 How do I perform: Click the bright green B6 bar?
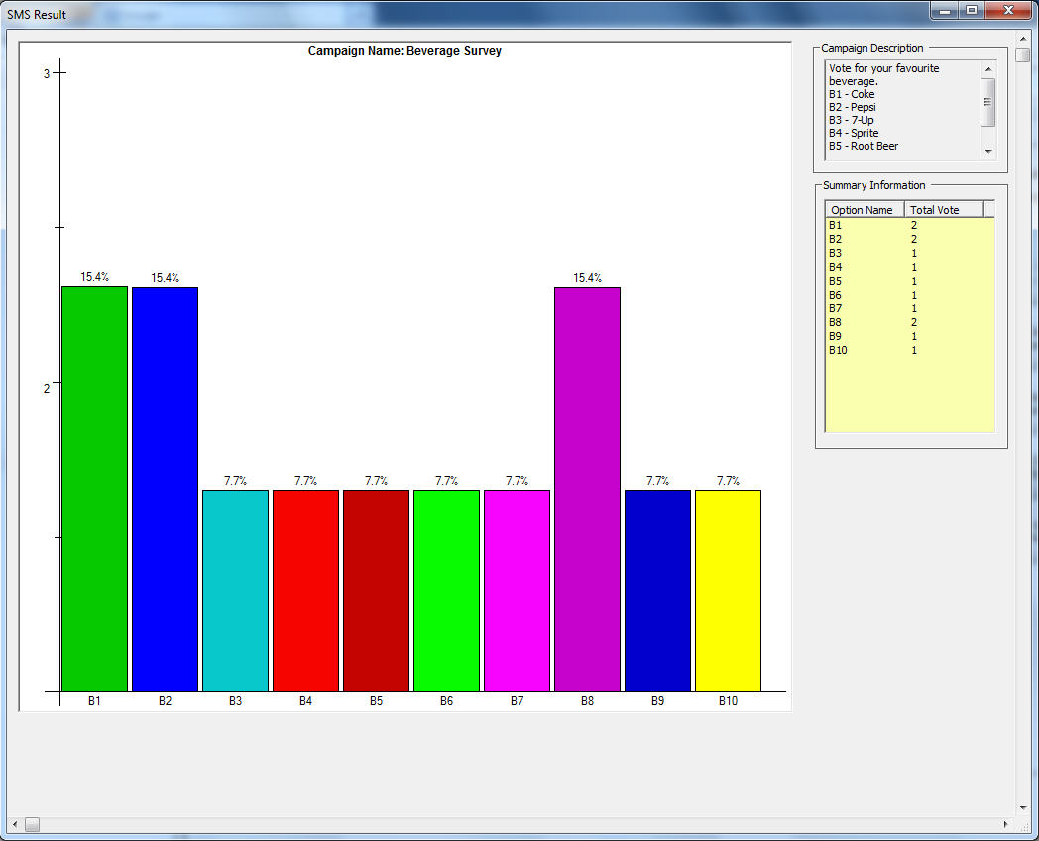click(446, 591)
